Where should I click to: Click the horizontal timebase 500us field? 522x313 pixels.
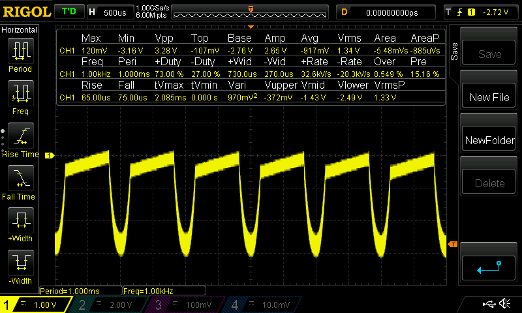[x=110, y=12]
